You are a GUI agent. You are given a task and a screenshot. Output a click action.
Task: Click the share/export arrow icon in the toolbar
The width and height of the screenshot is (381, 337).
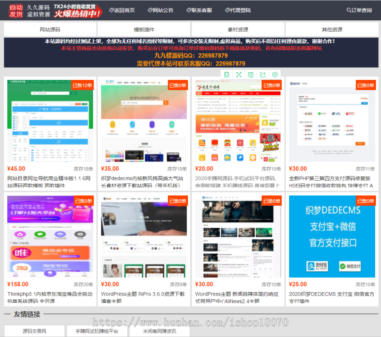[262, 74]
